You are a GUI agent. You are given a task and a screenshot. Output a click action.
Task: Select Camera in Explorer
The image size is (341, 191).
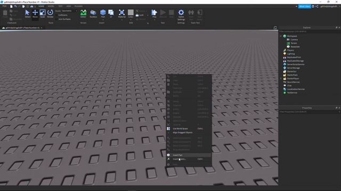294,40
